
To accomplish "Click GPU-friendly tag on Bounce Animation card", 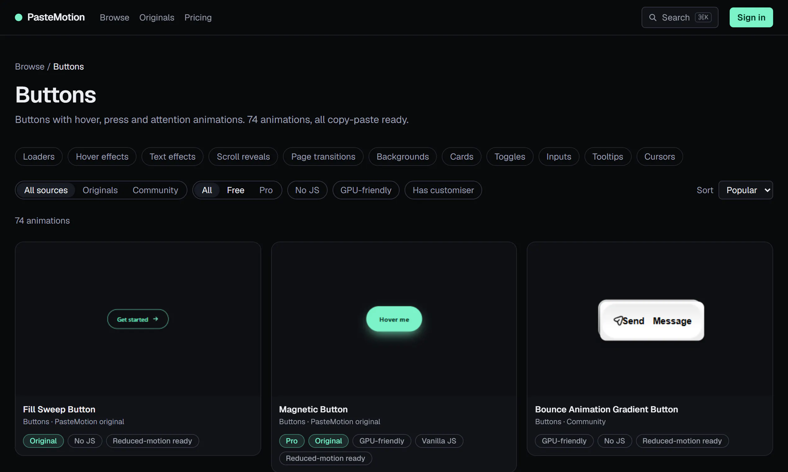I will (564, 441).
